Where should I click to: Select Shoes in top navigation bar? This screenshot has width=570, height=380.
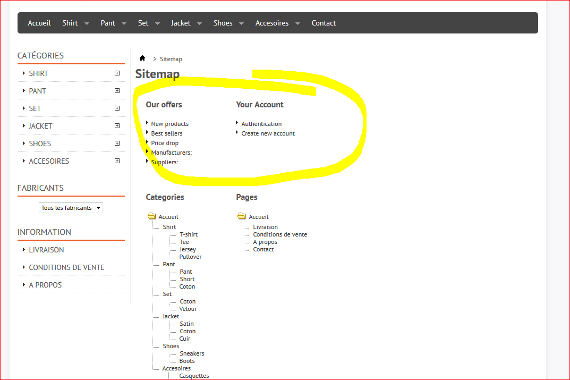[x=223, y=23]
